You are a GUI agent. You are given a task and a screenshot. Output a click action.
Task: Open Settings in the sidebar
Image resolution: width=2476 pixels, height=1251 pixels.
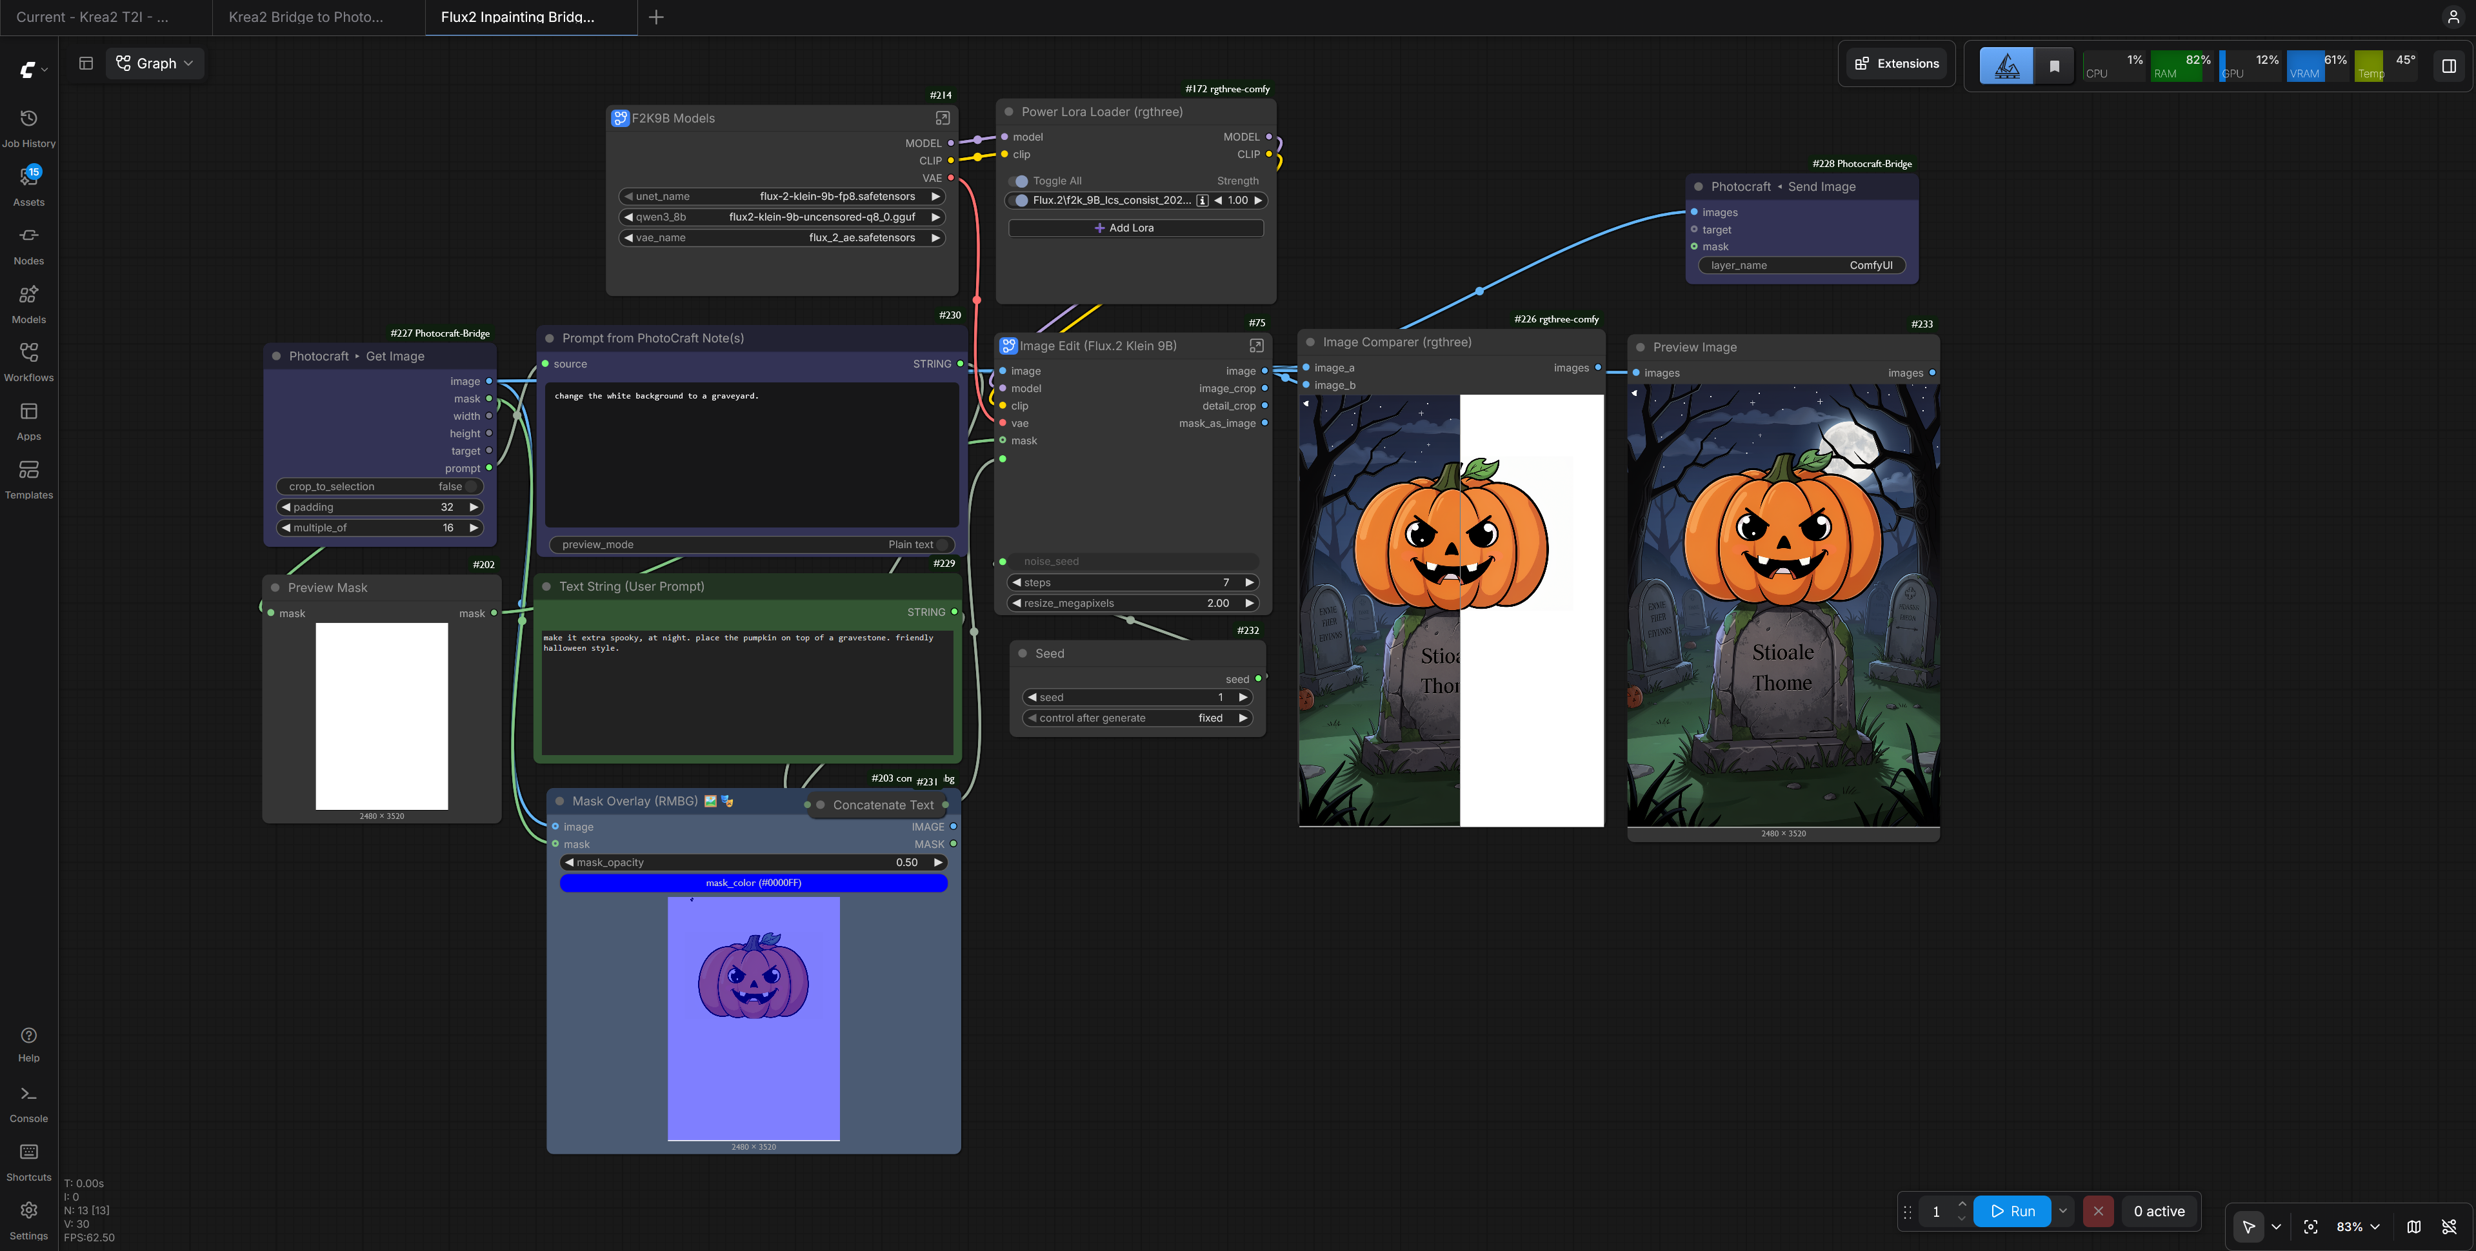pos(29,1221)
